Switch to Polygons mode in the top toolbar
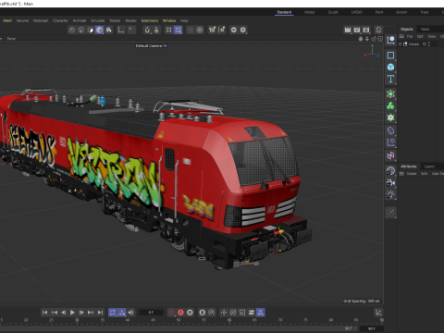Viewport: 444px width, 333px height. click(x=91, y=30)
